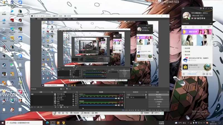Open 工具(T) menu in OBS
This screenshot has width=223, height=125.
click(x=69, y=19)
